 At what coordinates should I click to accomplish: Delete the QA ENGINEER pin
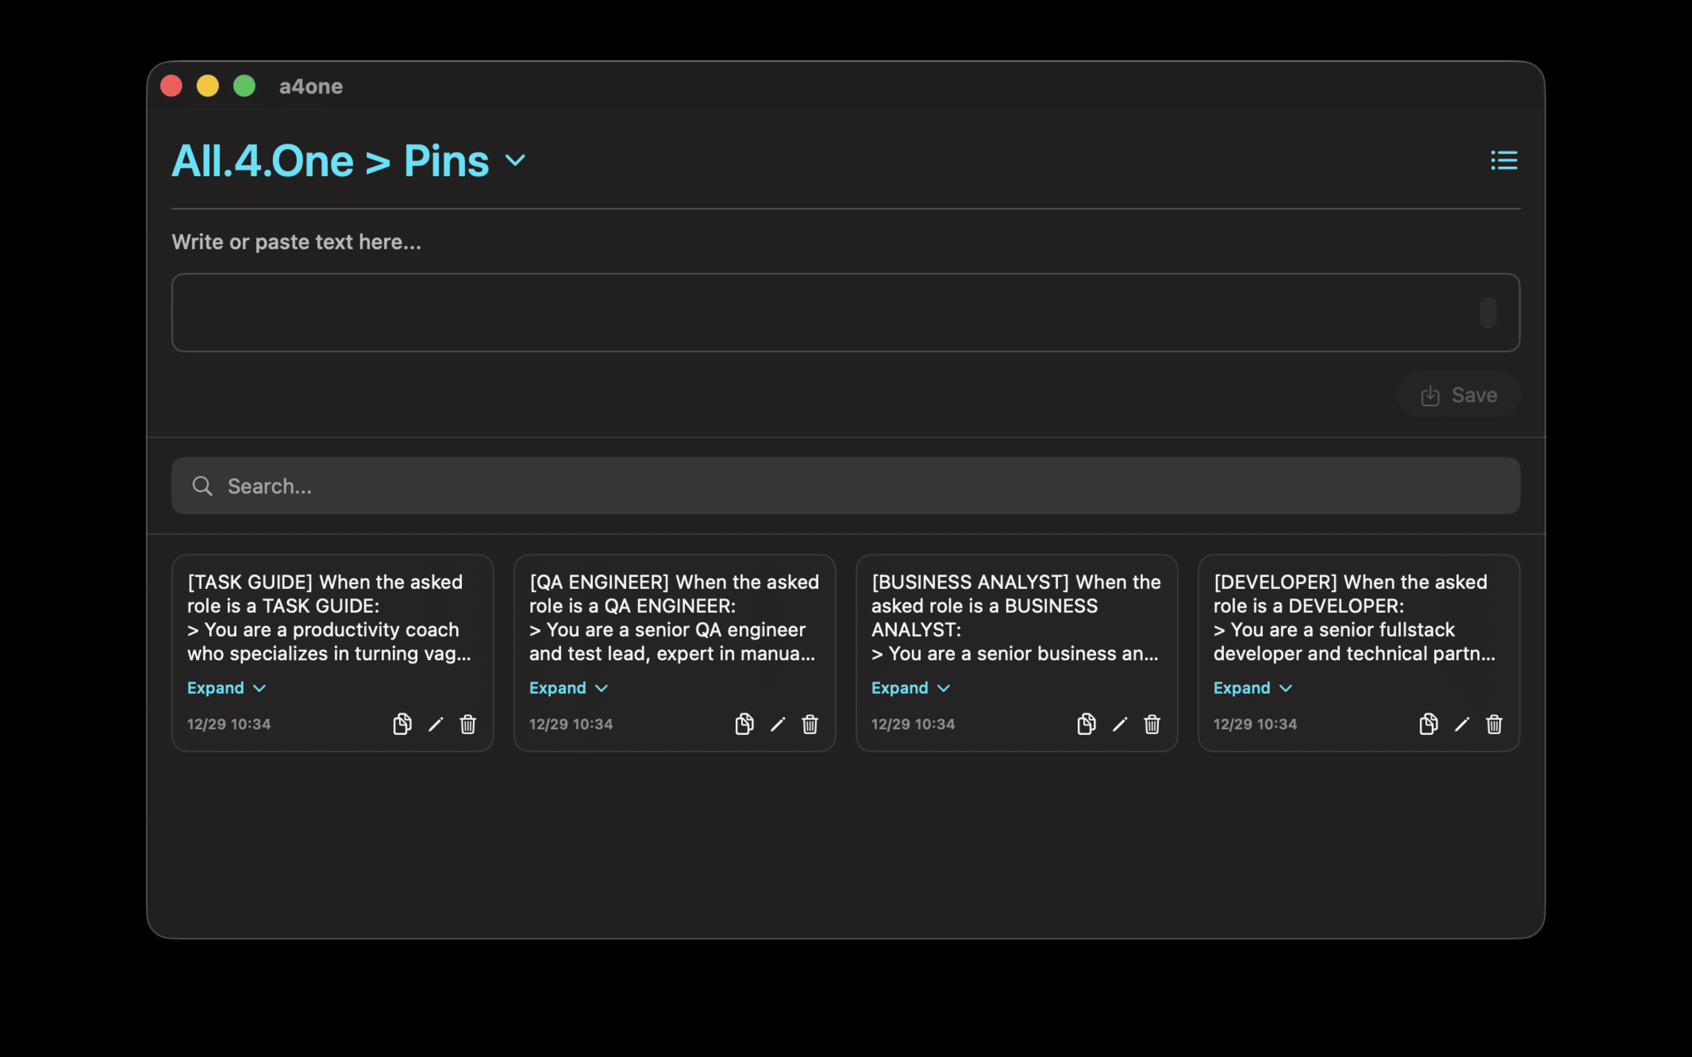coord(810,724)
